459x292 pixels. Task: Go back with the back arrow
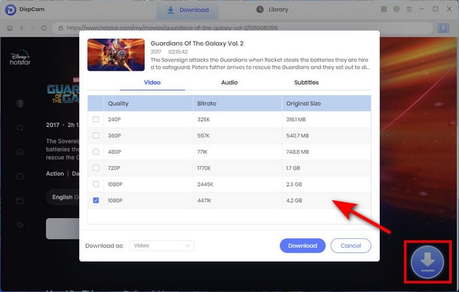(22, 28)
